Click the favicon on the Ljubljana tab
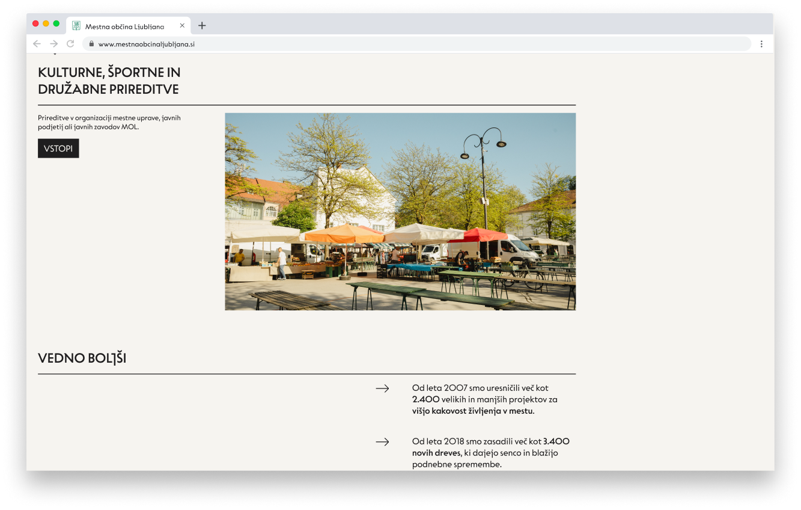This screenshot has height=510, width=801. [76, 26]
